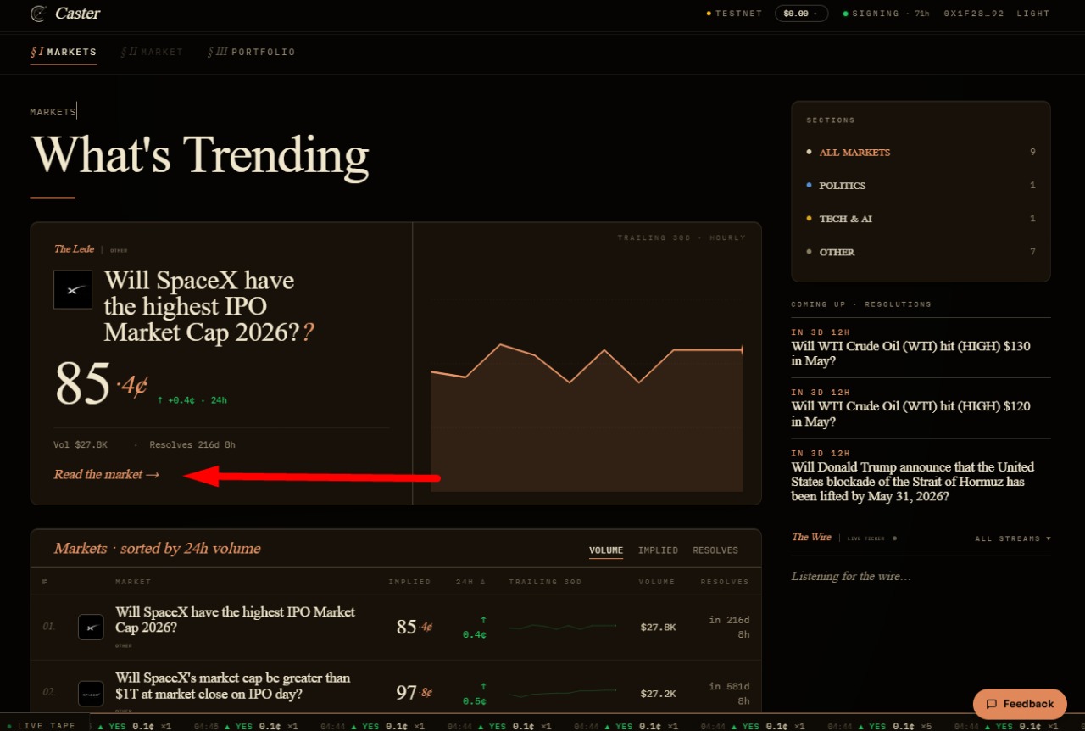Viewport: 1085px width, 731px height.
Task: Switch to the Portfolio tab
Action: click(252, 52)
